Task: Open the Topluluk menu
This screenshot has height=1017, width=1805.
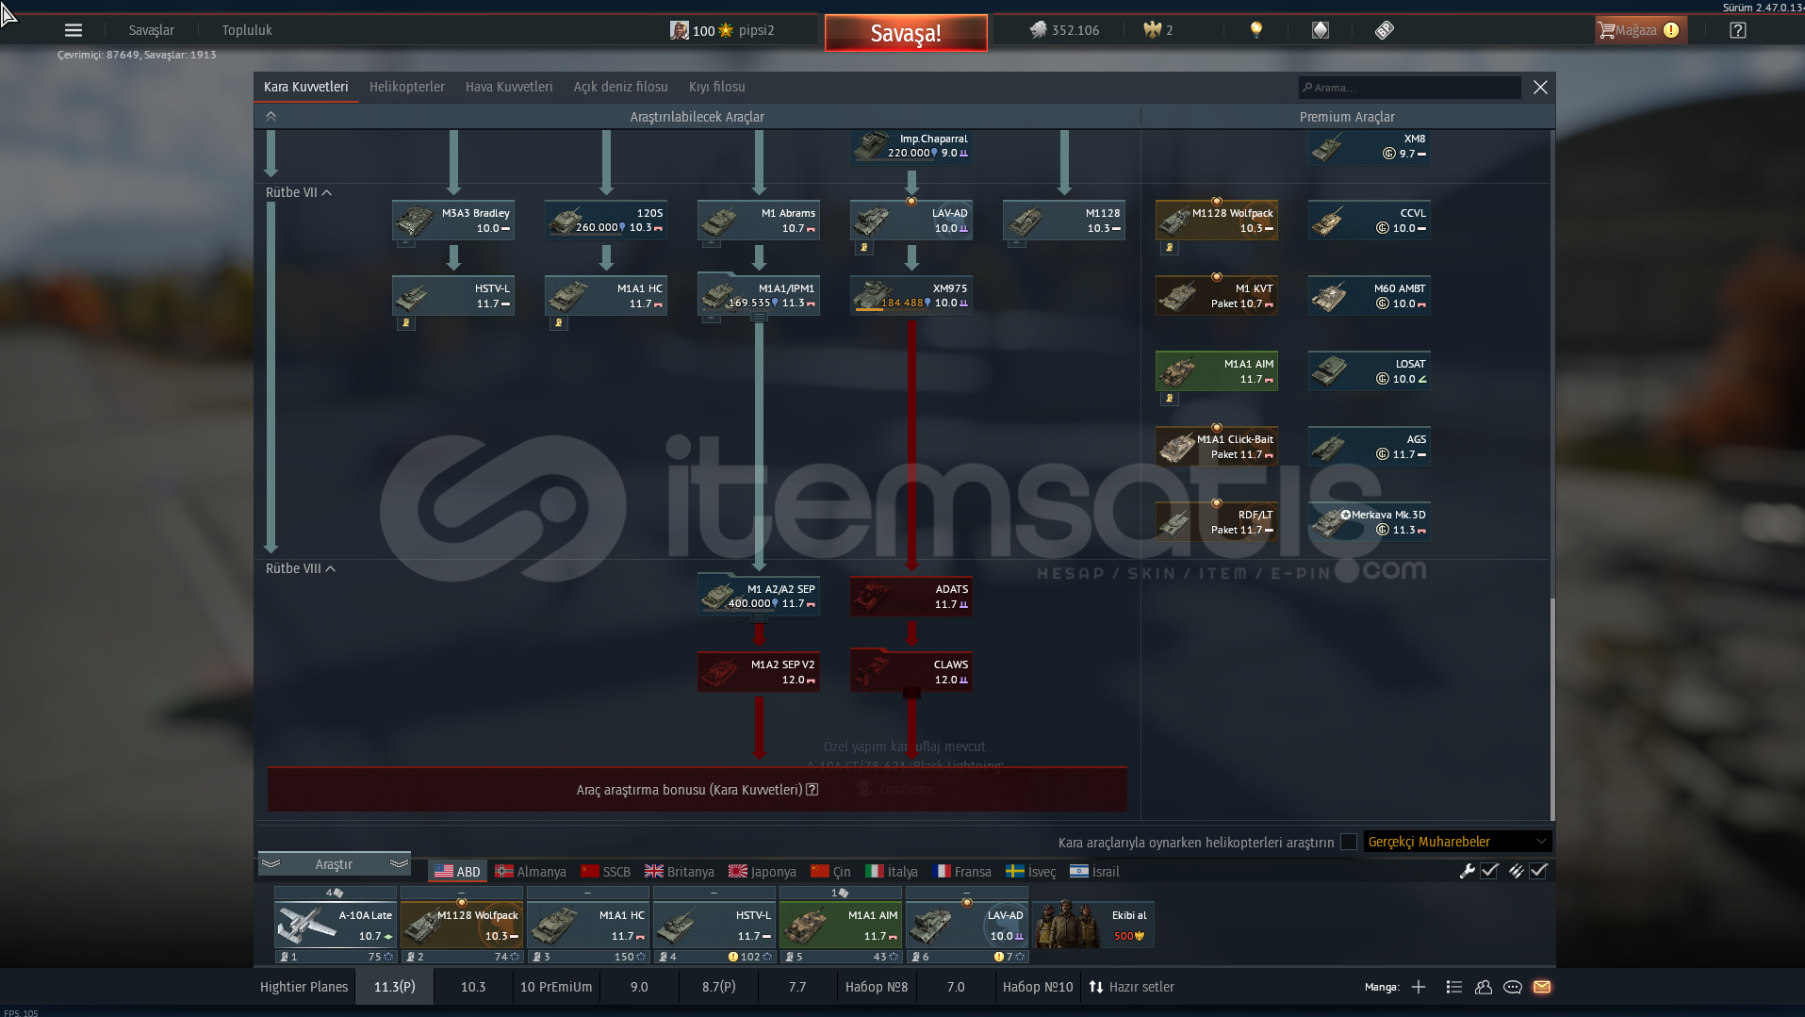Action: [x=247, y=30]
